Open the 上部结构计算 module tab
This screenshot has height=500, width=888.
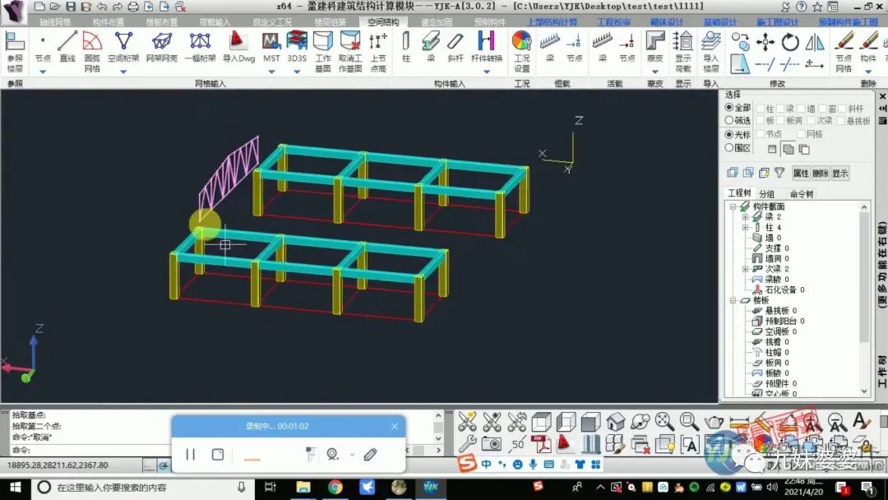click(553, 22)
